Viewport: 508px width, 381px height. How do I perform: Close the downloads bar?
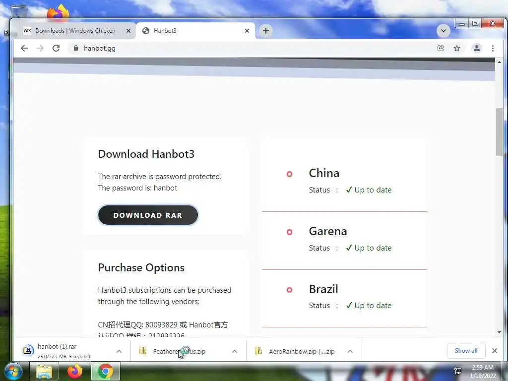pos(495,351)
